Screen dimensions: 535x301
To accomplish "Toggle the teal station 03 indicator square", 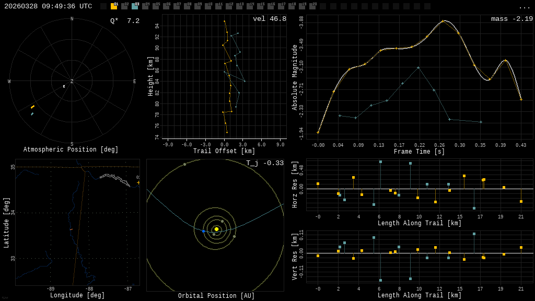I will click(135, 6).
